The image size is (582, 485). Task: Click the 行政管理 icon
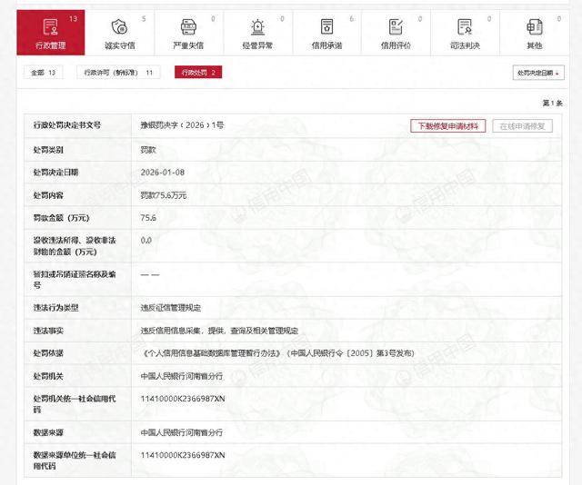click(x=50, y=26)
